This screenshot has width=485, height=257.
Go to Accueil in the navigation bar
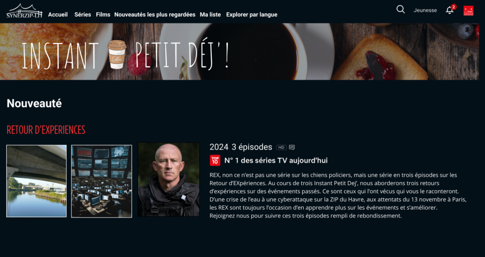(58, 15)
